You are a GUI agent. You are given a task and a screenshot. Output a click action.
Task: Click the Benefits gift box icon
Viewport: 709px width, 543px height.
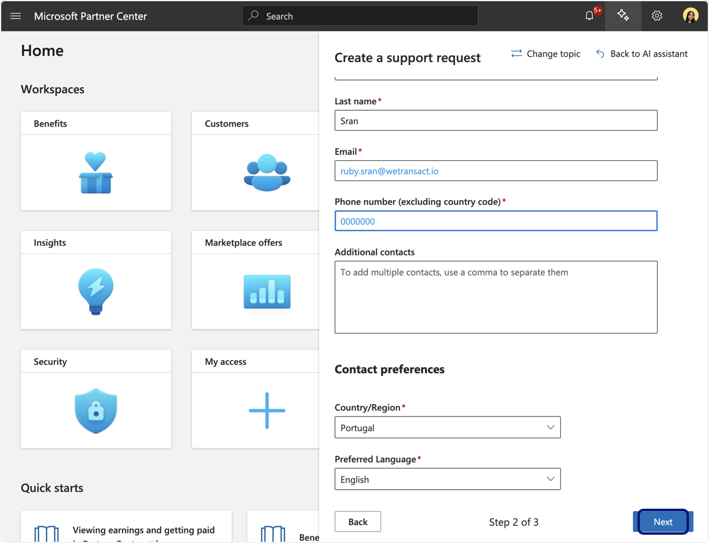(x=96, y=172)
